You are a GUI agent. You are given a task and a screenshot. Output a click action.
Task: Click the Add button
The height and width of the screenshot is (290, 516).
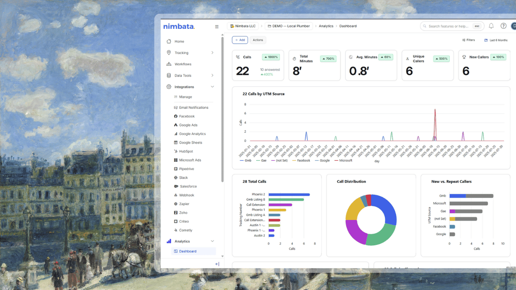[x=240, y=40]
